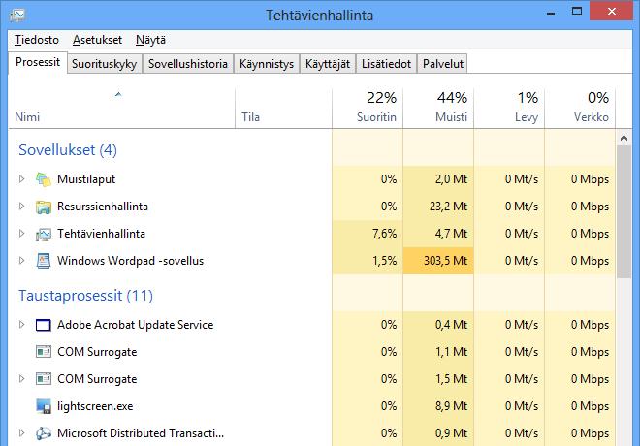
Task: Click the Windows Wordpad document icon
Action: pos(44,261)
